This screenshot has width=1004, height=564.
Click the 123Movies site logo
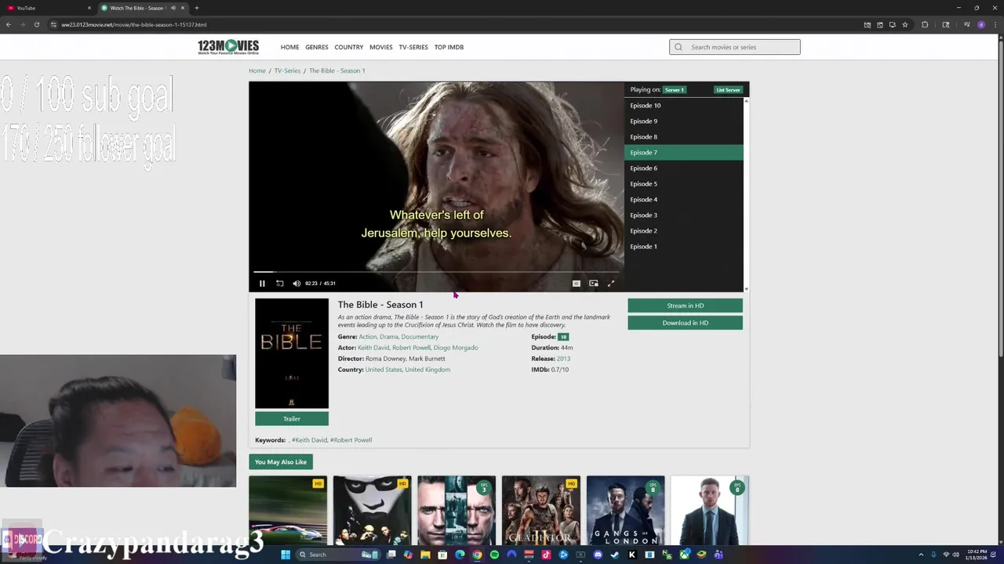[228, 47]
